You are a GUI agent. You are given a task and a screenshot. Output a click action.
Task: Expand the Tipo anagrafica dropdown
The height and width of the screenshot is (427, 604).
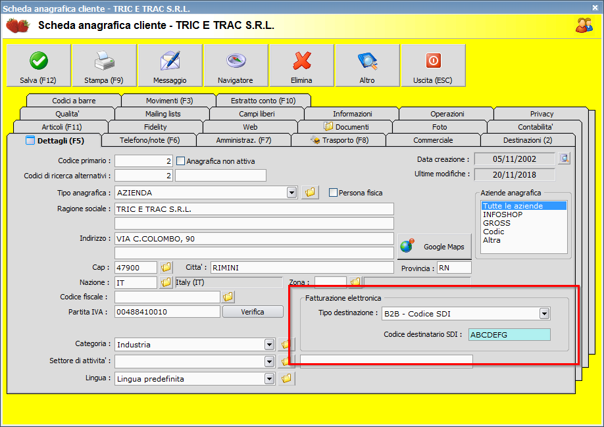(291, 193)
